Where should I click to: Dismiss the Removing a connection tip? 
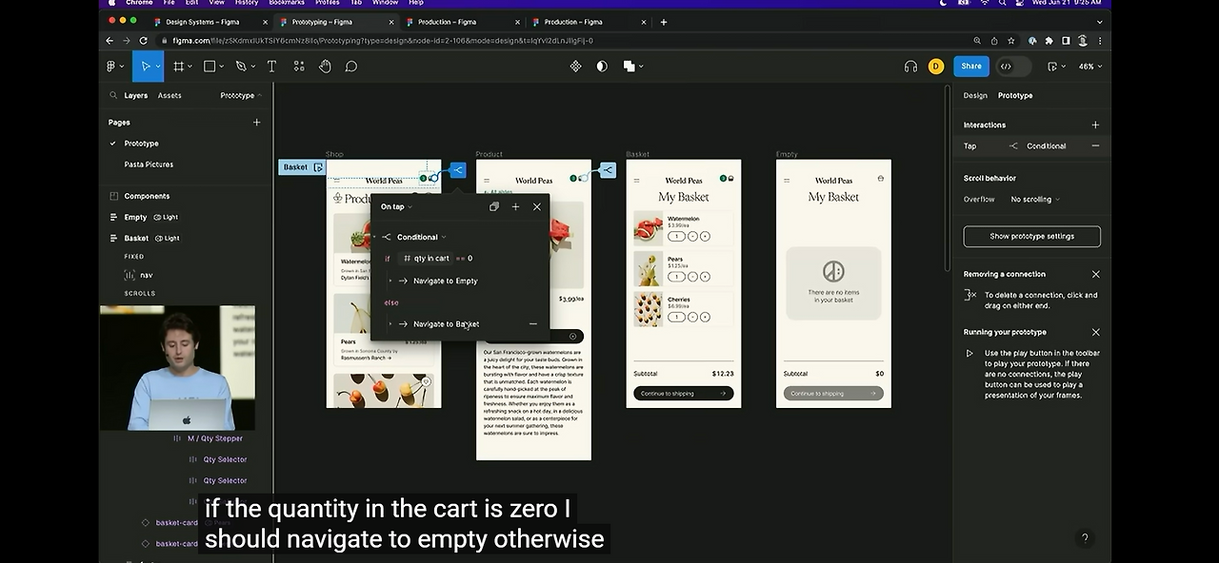pyautogui.click(x=1095, y=274)
